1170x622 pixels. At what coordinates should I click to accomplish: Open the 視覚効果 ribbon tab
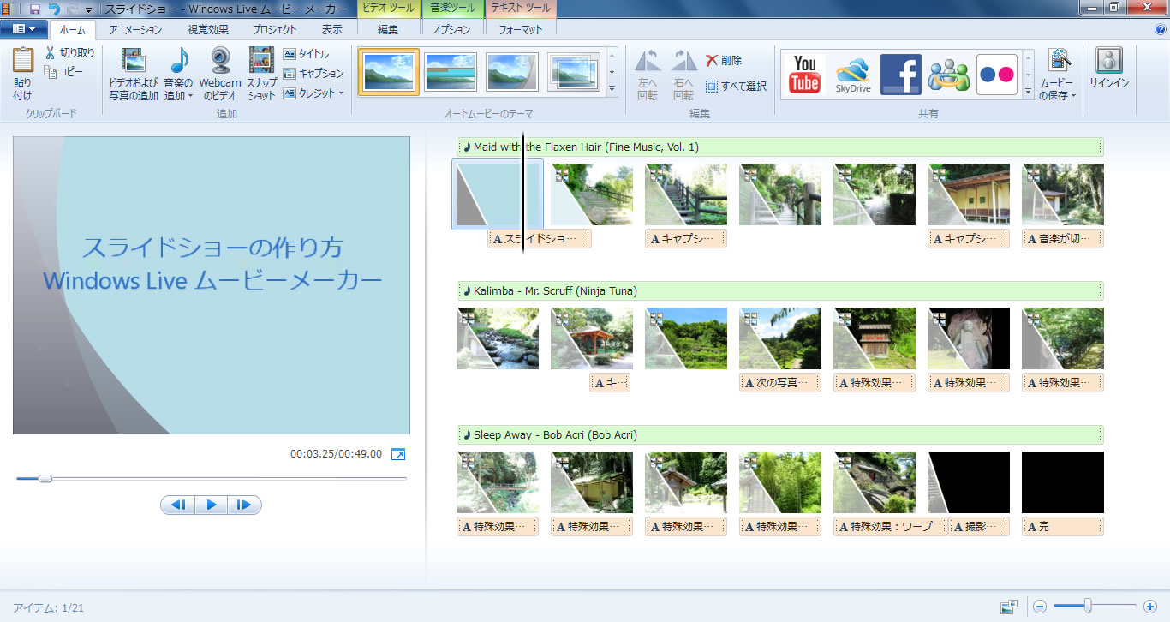pyautogui.click(x=208, y=30)
